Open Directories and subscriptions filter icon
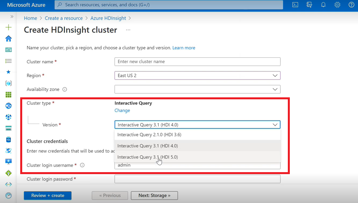This screenshot has width=358, height=203. pos(309,5)
